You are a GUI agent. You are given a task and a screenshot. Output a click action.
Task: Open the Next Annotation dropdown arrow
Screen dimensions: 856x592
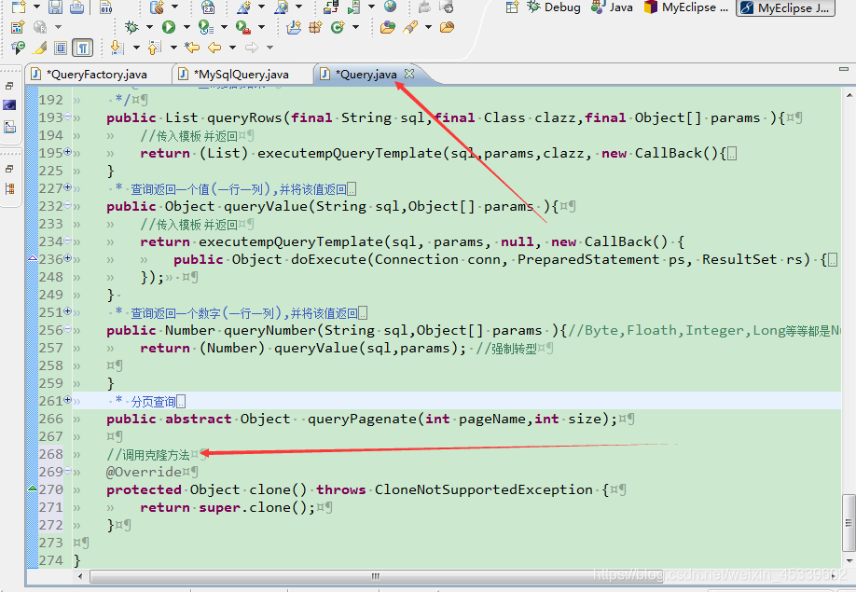(136, 48)
